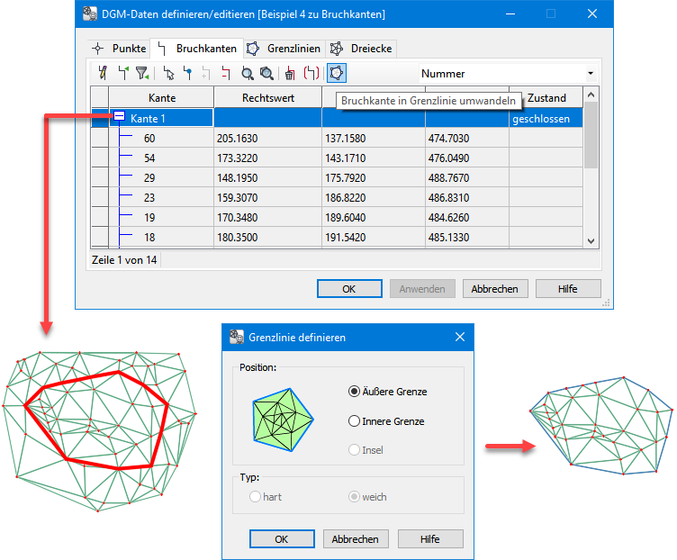Select the Äußere Grenze radio button
This screenshot has height=560, width=677.
pos(354,392)
